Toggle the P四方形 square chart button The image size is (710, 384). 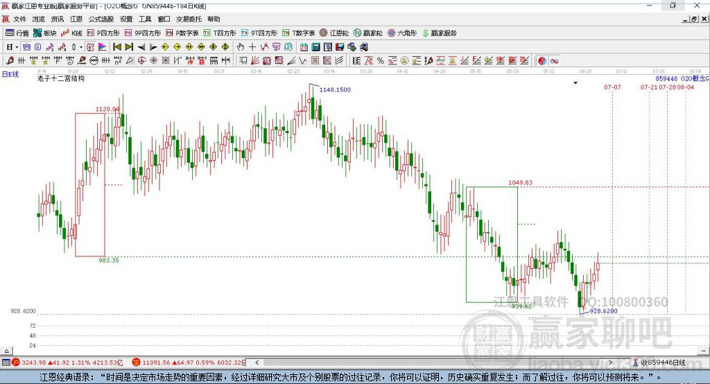coord(103,33)
